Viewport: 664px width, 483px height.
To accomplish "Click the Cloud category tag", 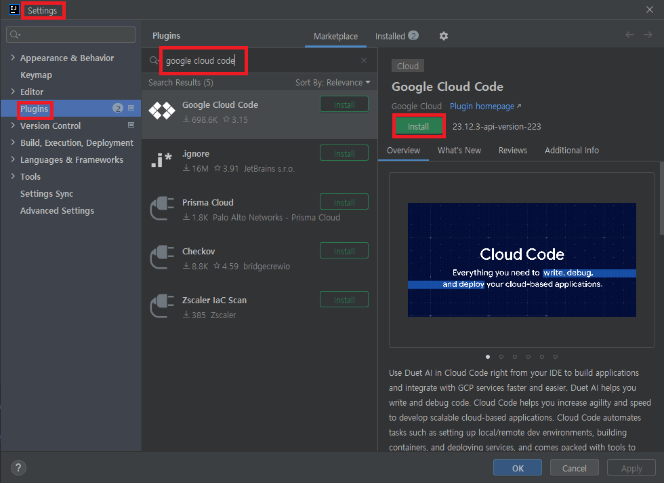I will (407, 66).
